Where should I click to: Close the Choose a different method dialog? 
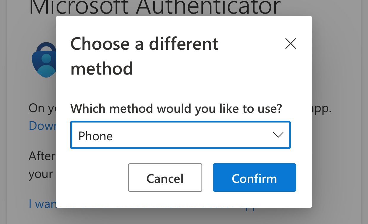tap(290, 44)
